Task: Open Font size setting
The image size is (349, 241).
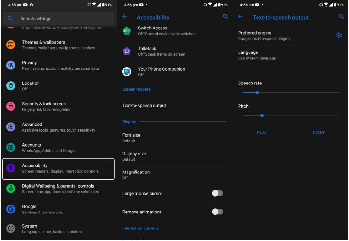Action: point(174,138)
